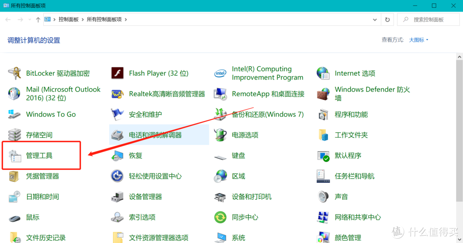Open the 声音 speaker icon
This screenshot has height=243, width=463.
click(323, 196)
